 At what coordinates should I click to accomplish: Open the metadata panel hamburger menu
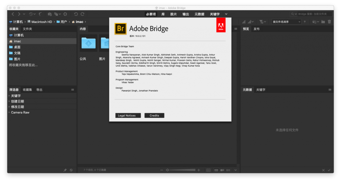(x=330, y=90)
